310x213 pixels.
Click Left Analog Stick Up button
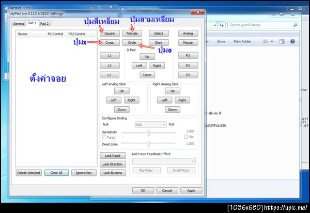(122, 91)
